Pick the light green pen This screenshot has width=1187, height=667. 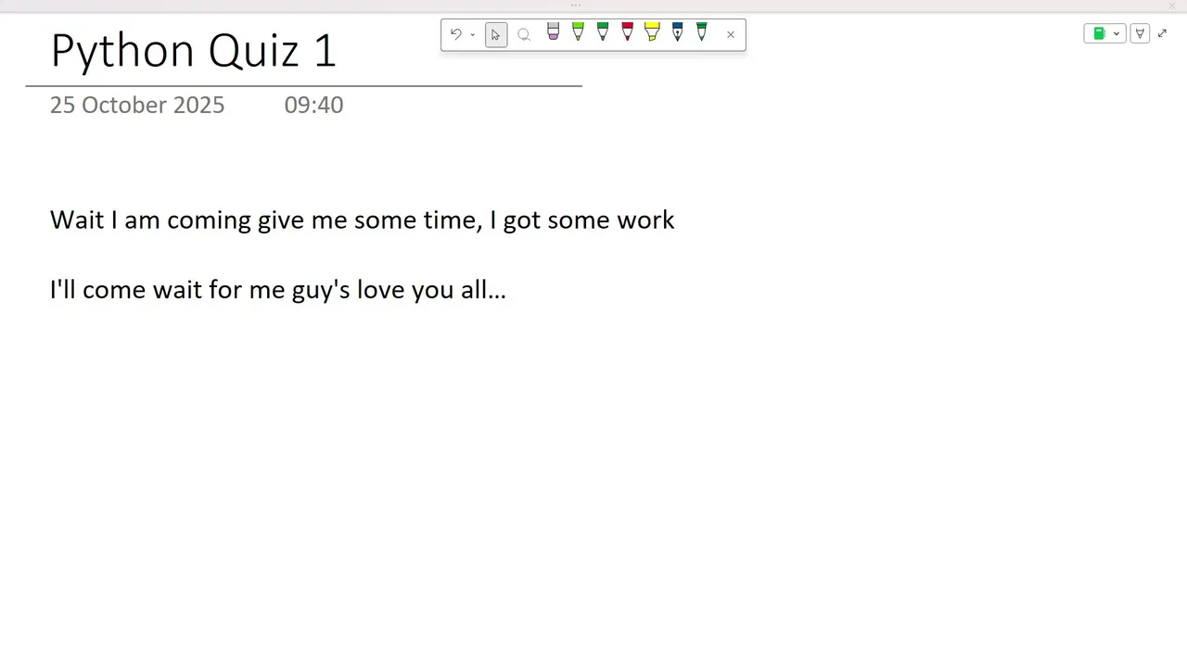[578, 33]
